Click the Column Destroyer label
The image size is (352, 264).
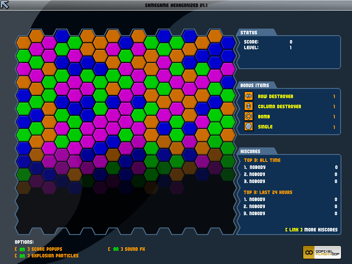click(279, 106)
